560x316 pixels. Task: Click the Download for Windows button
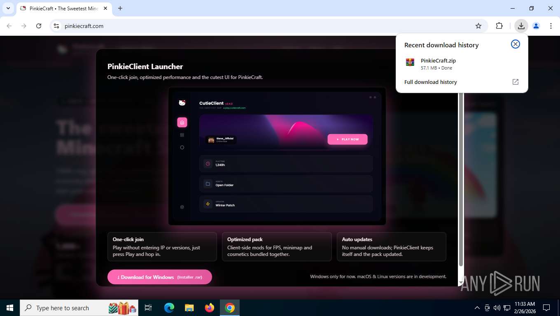[x=160, y=277]
